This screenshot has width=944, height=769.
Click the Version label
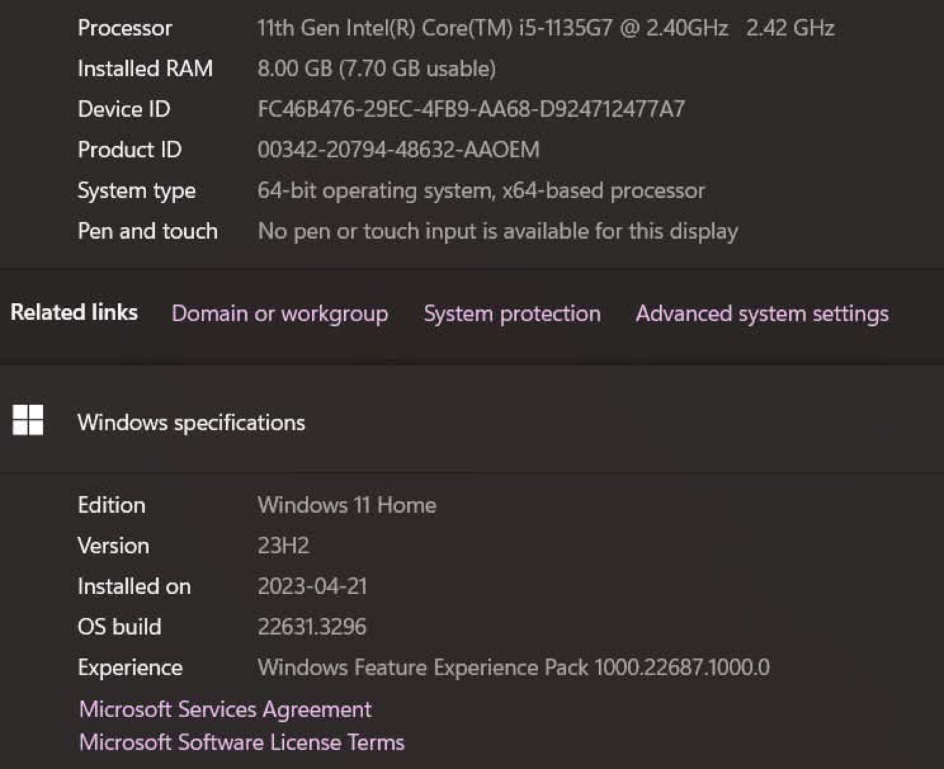coord(113,545)
